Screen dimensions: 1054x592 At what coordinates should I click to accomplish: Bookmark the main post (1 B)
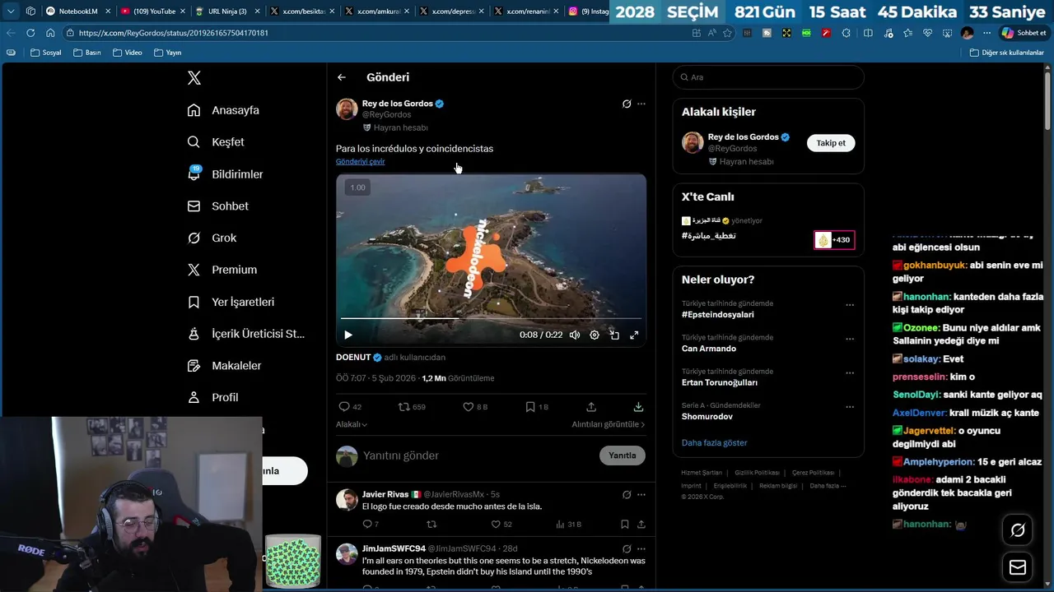537,407
